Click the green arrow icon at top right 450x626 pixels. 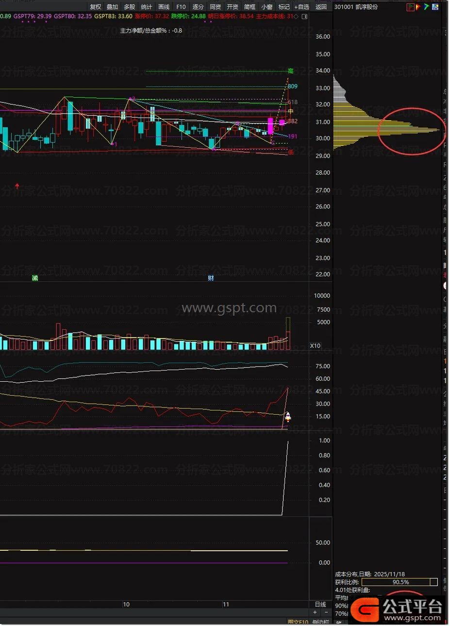426,7
